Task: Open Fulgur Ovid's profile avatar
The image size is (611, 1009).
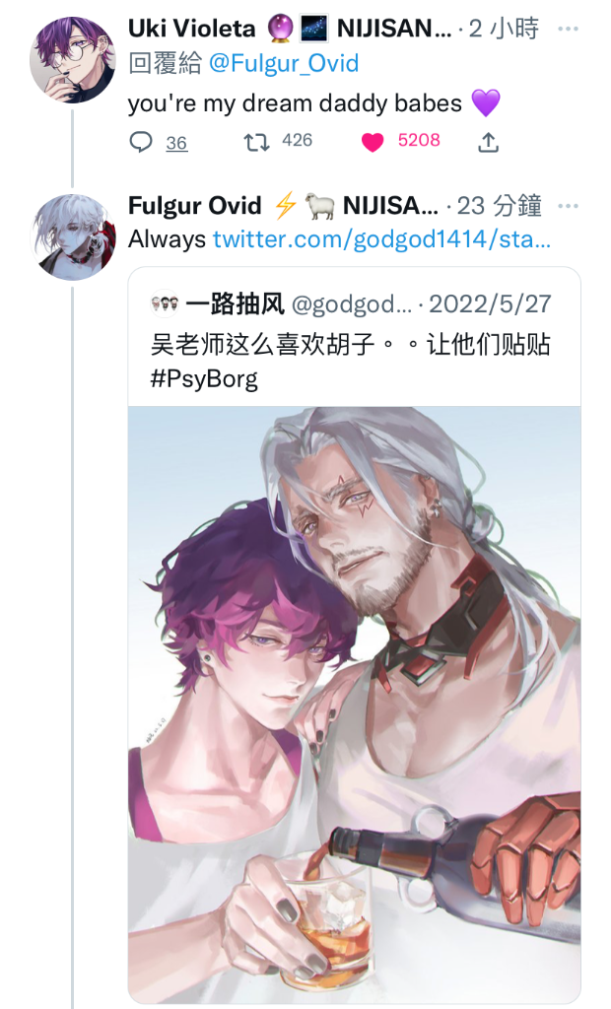Action: click(73, 236)
